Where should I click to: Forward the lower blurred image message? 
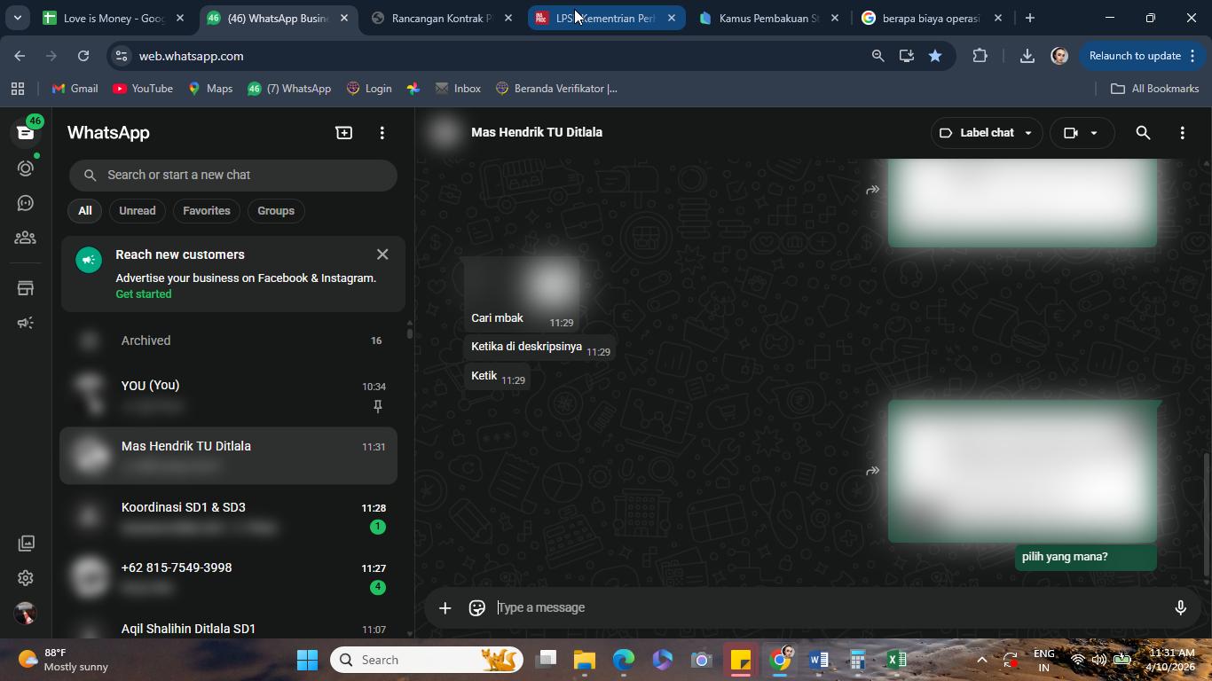click(x=873, y=471)
